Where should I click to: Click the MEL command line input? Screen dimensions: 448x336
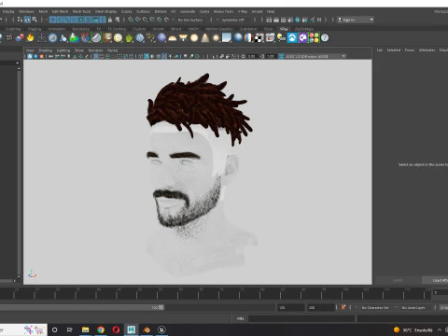click(301, 318)
